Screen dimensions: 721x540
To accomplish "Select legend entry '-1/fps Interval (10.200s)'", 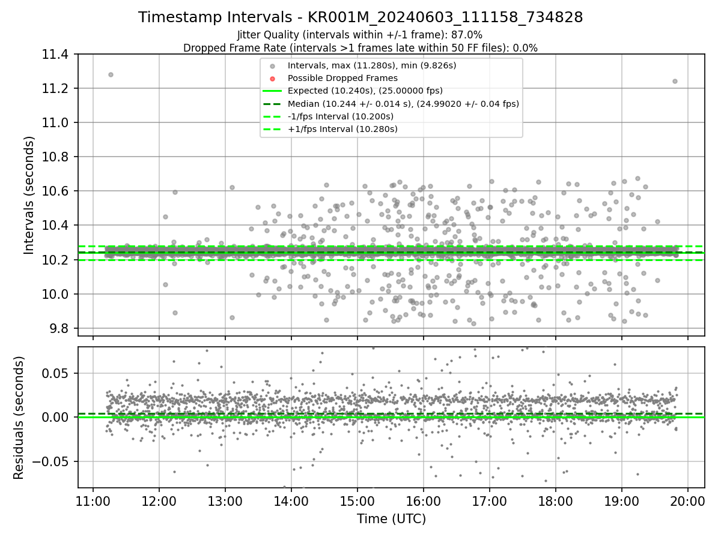I will 341,116.
